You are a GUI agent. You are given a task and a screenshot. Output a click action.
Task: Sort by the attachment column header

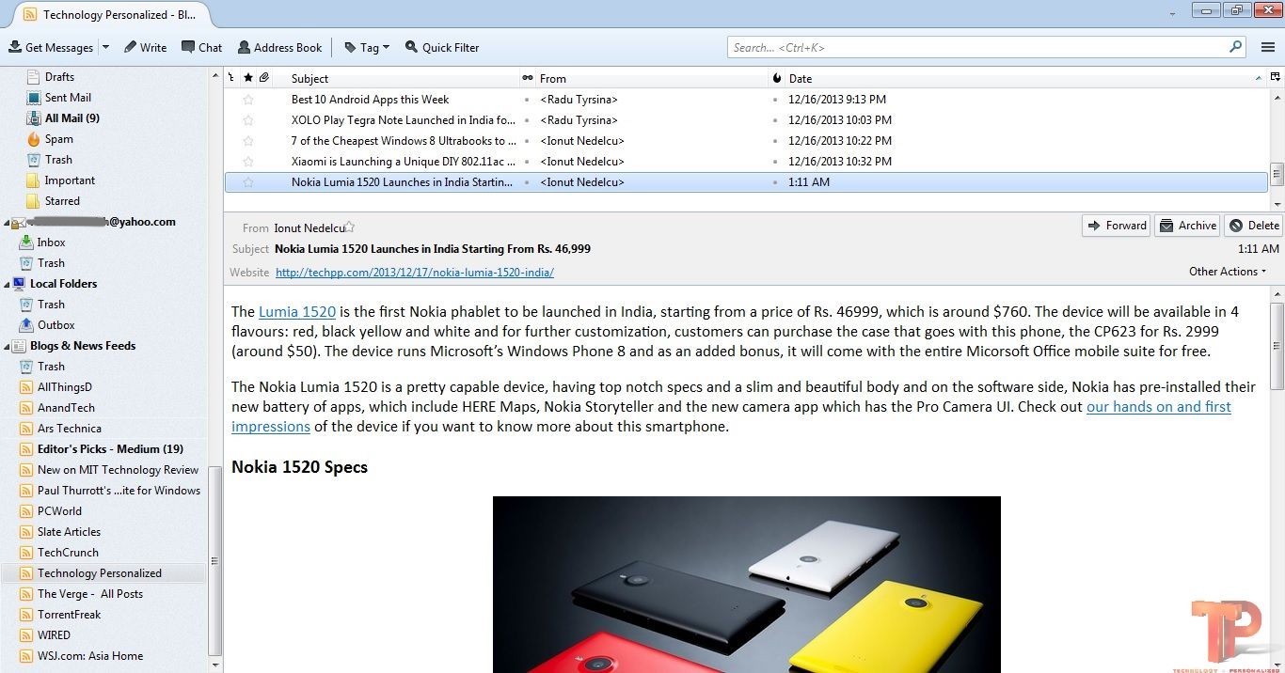pos(264,78)
